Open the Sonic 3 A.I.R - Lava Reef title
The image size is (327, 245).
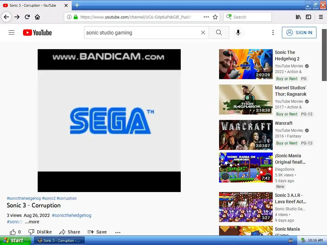tap(291, 198)
